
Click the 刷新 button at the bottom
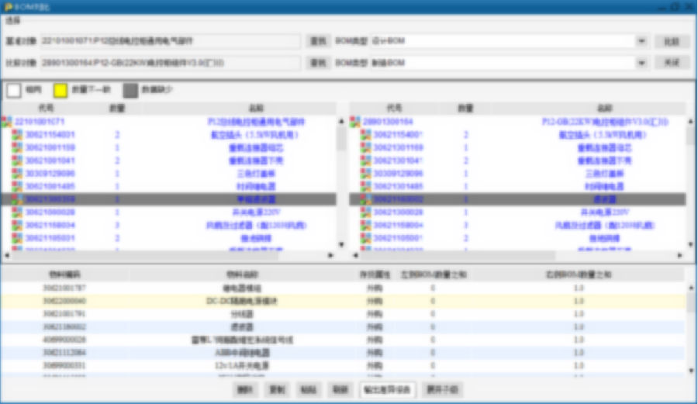coord(340,390)
